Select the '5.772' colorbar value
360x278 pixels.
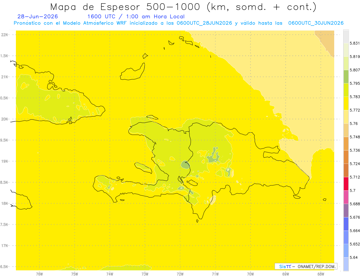355,110
